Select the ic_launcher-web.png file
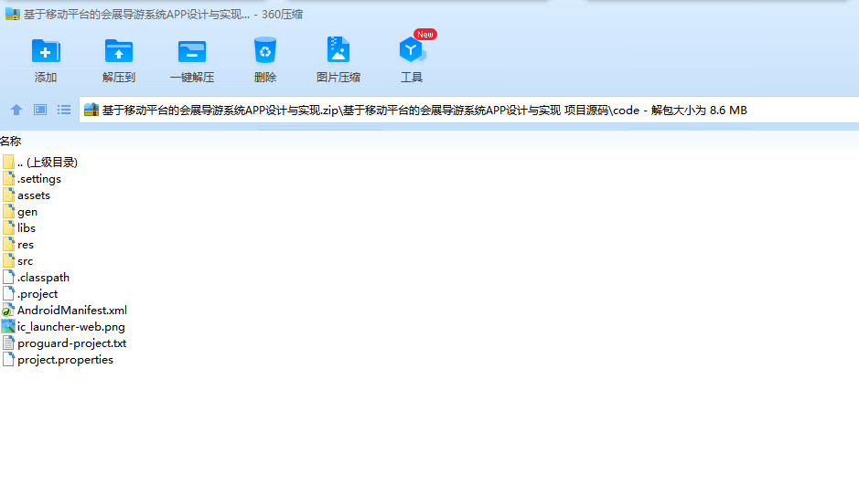The width and height of the screenshot is (859, 485). point(63,326)
